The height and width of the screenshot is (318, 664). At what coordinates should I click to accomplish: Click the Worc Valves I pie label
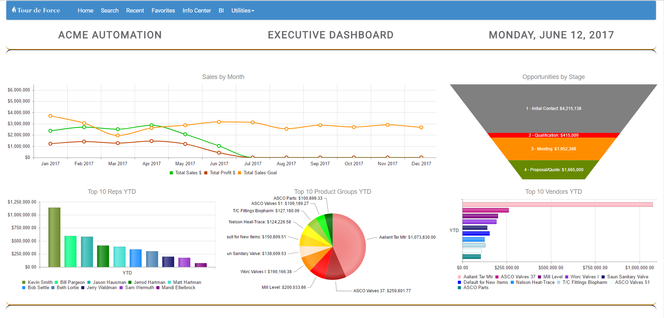[x=266, y=272]
